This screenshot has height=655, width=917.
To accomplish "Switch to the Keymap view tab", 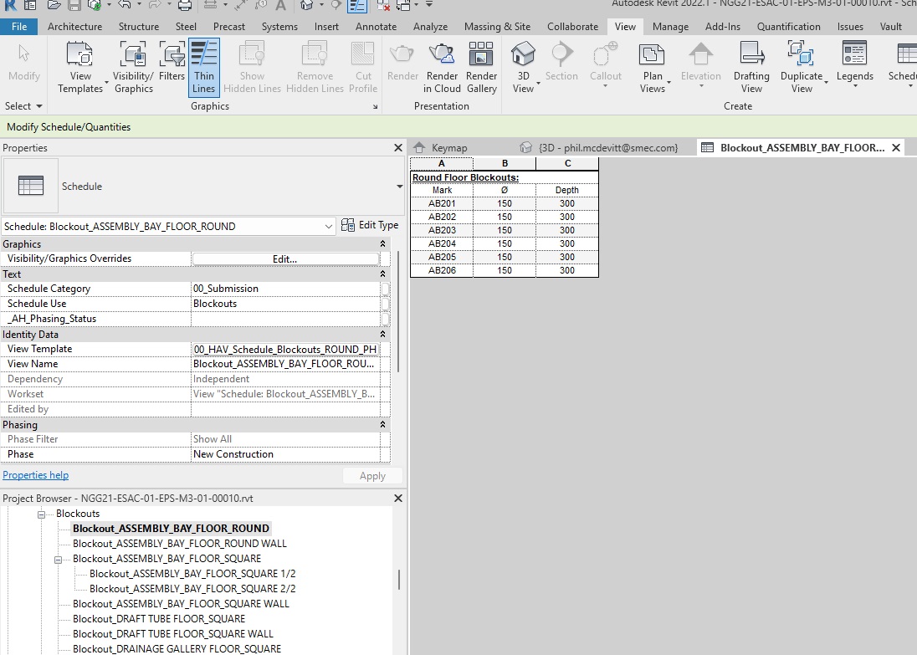I will pos(449,146).
